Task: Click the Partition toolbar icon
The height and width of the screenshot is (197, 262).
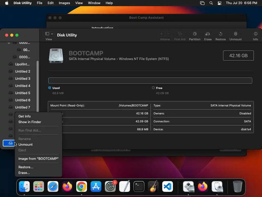Action: (195, 34)
